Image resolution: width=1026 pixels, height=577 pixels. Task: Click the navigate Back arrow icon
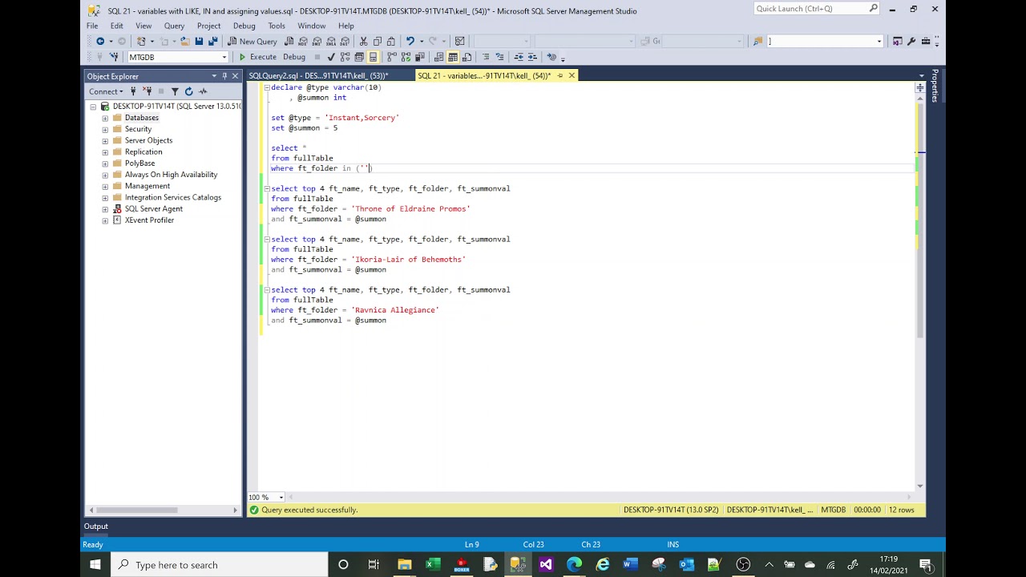(x=100, y=41)
